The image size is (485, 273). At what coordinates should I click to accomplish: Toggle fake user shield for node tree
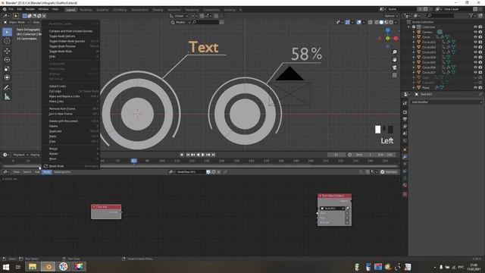click(208, 172)
